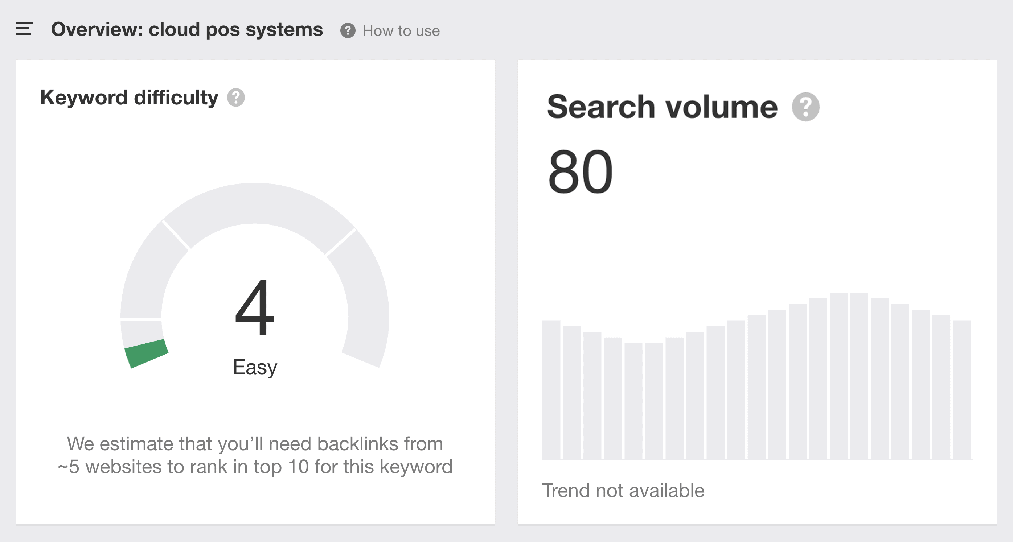Open the 'How to use' link
This screenshot has height=542, width=1013.
[x=401, y=31]
